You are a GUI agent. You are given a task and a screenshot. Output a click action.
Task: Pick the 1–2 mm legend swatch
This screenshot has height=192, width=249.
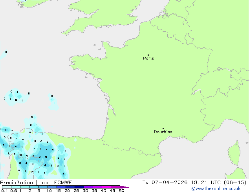(25, 187)
